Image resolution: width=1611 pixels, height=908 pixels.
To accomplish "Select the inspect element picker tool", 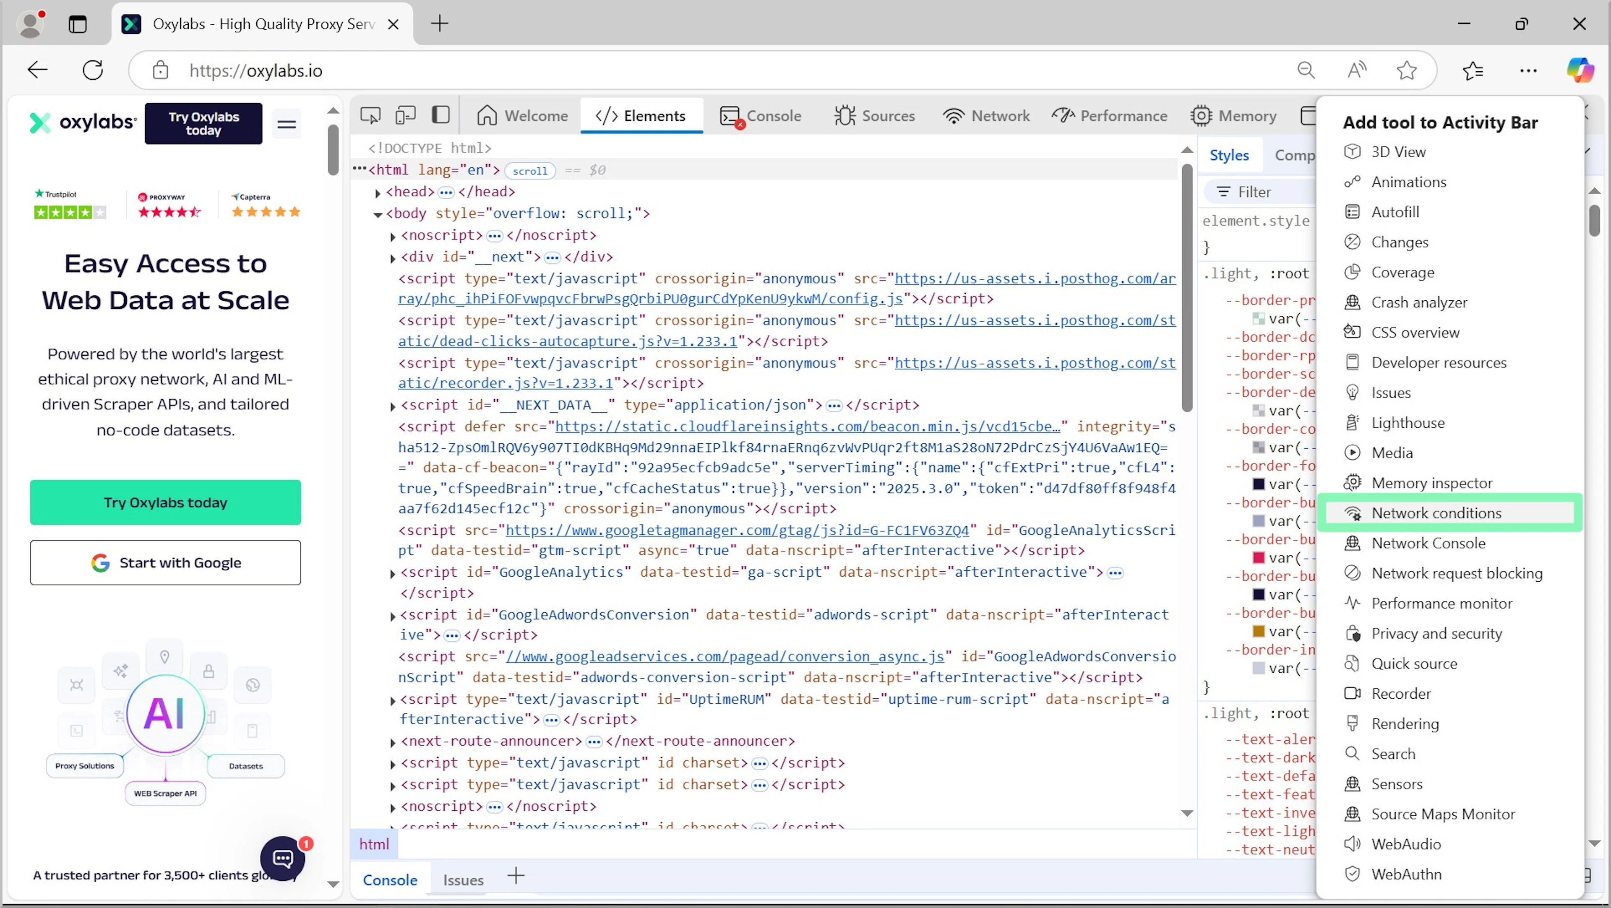I will click(x=370, y=115).
